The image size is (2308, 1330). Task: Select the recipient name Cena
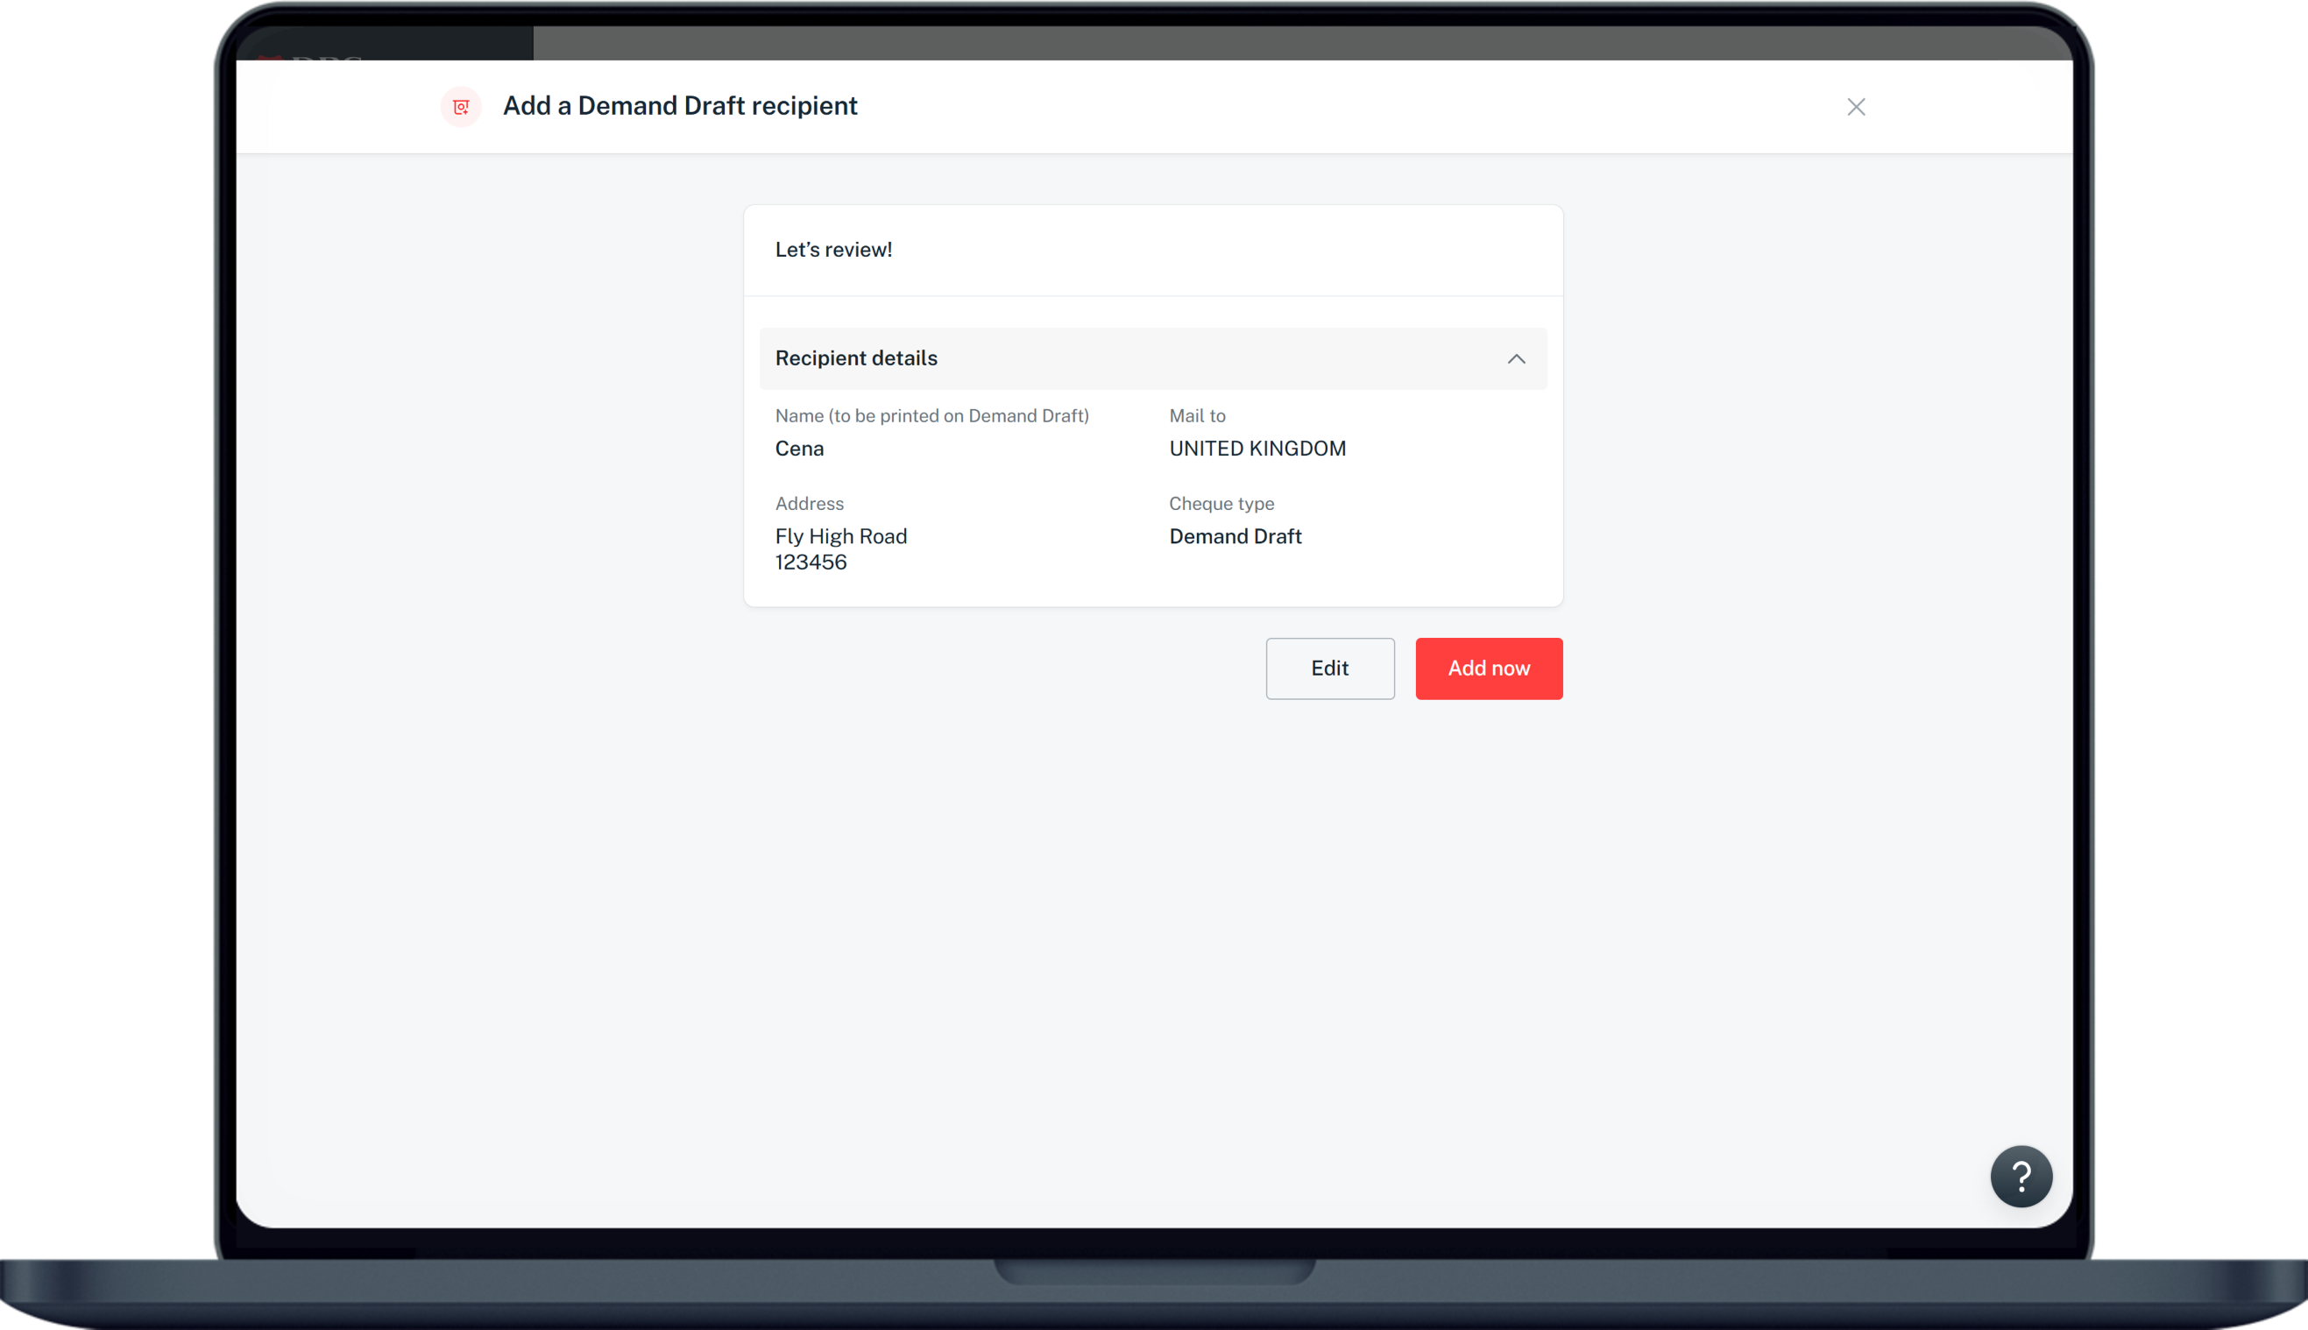[x=799, y=449]
